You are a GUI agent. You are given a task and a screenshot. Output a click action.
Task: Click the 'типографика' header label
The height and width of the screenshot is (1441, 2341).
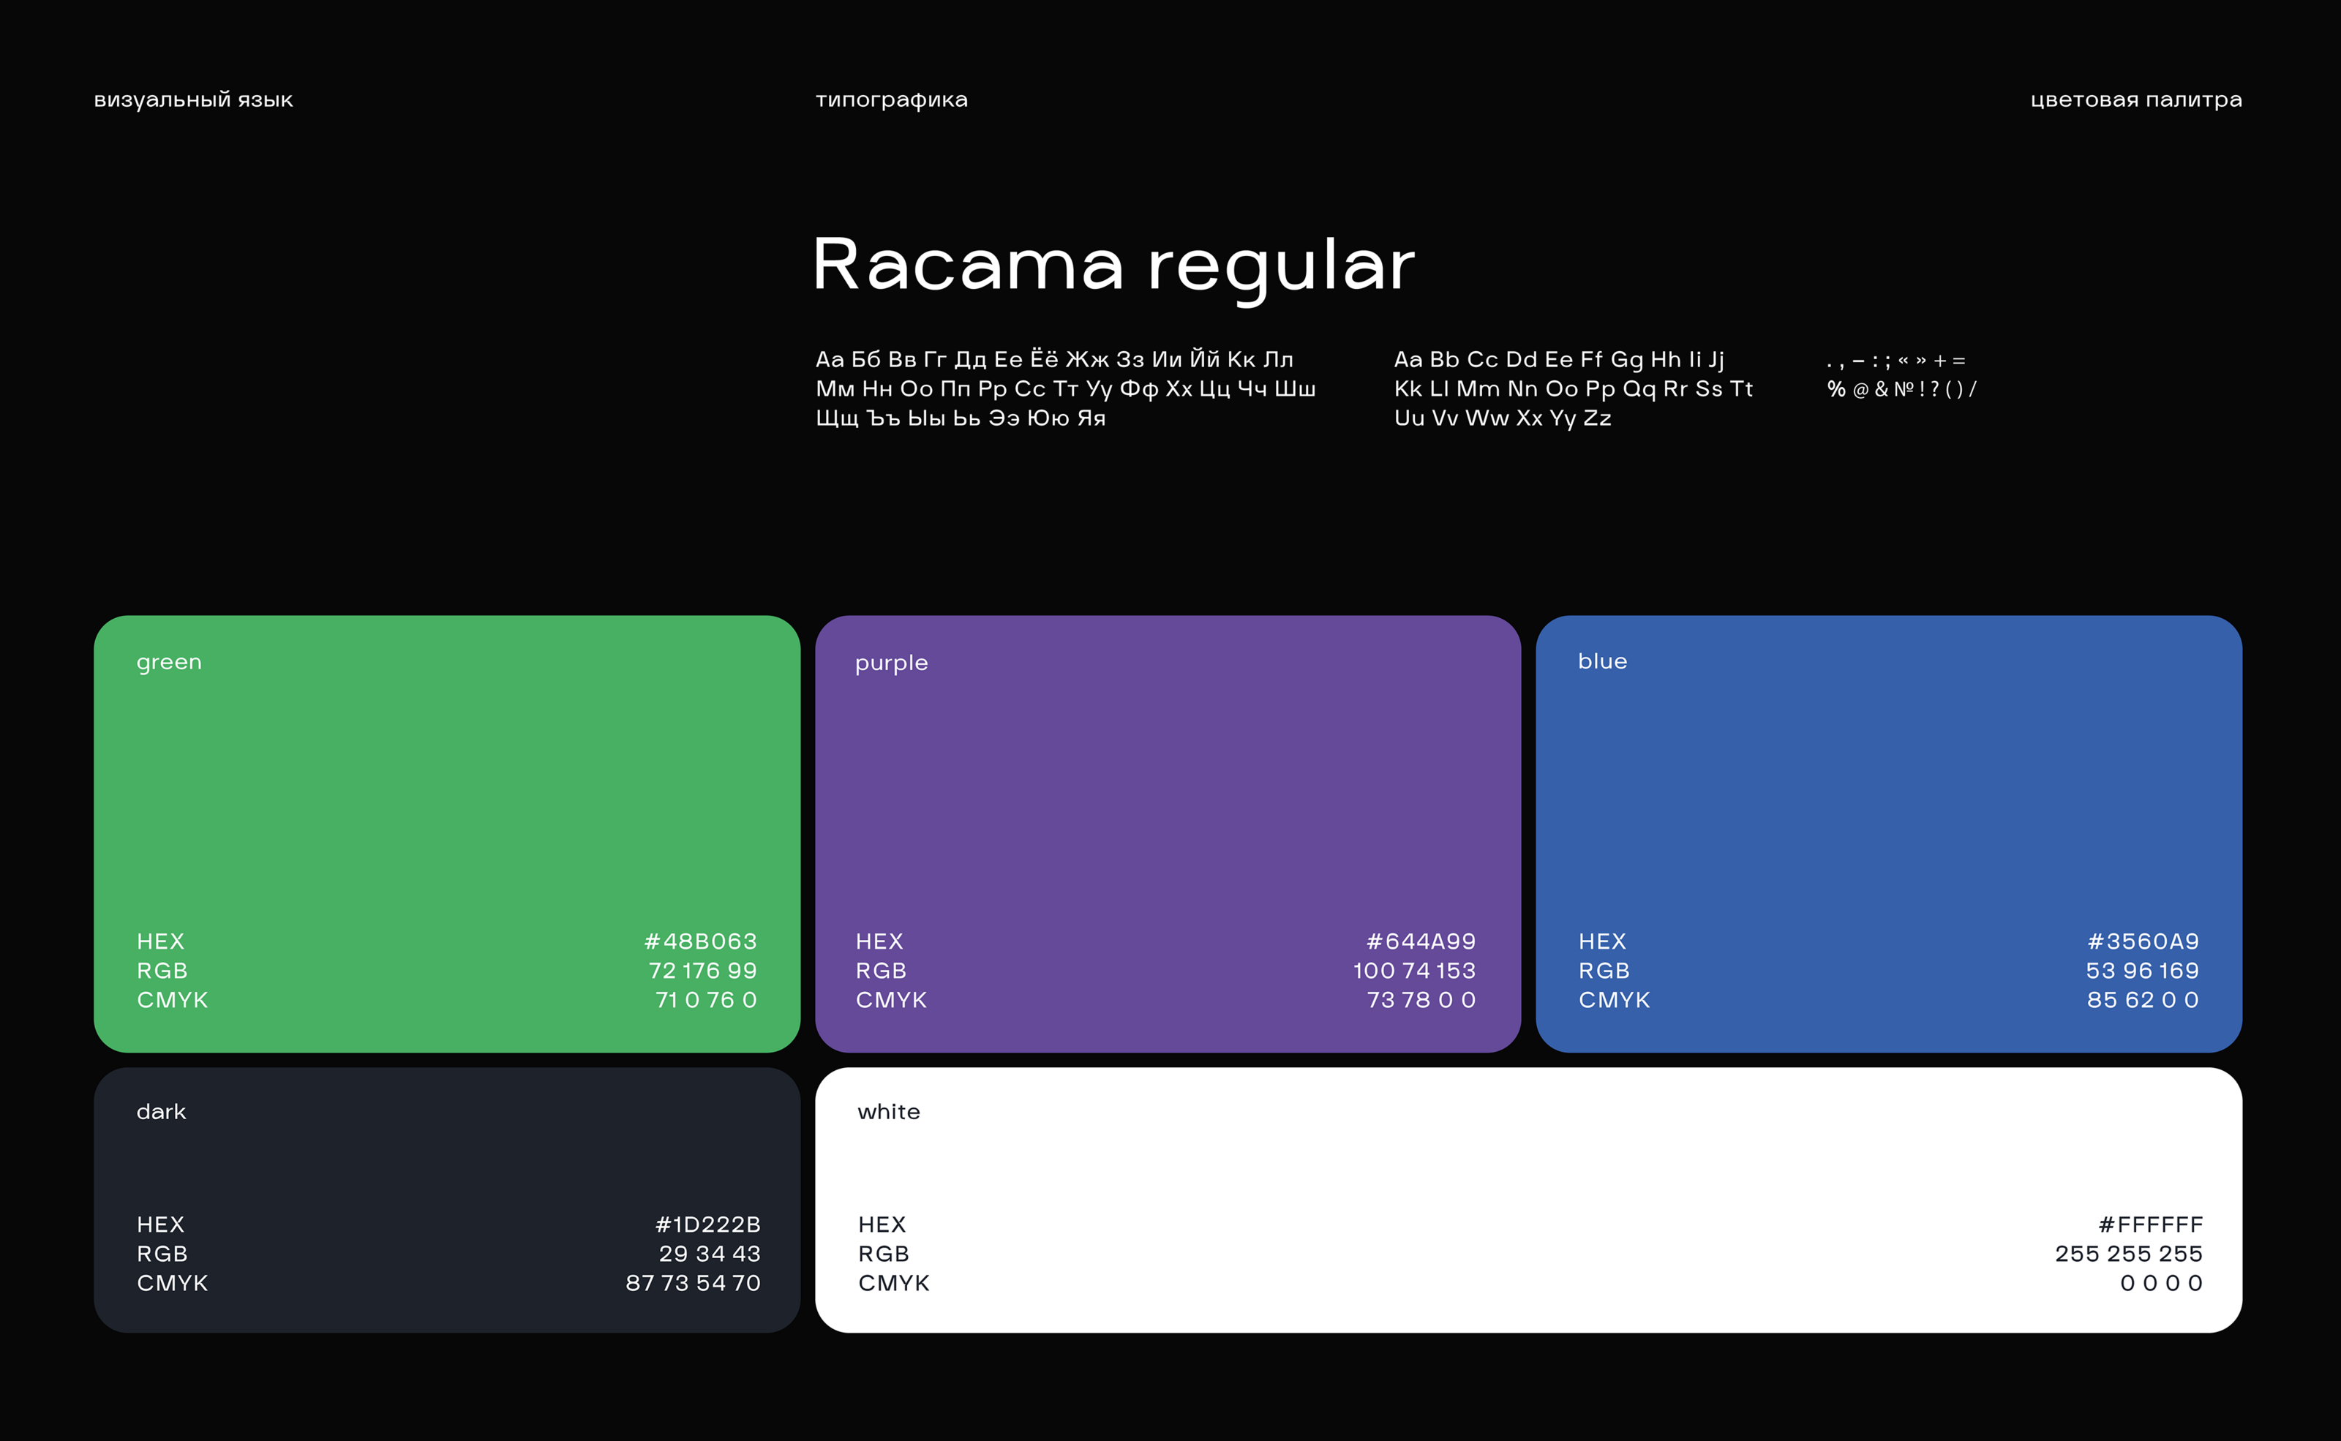tap(891, 100)
